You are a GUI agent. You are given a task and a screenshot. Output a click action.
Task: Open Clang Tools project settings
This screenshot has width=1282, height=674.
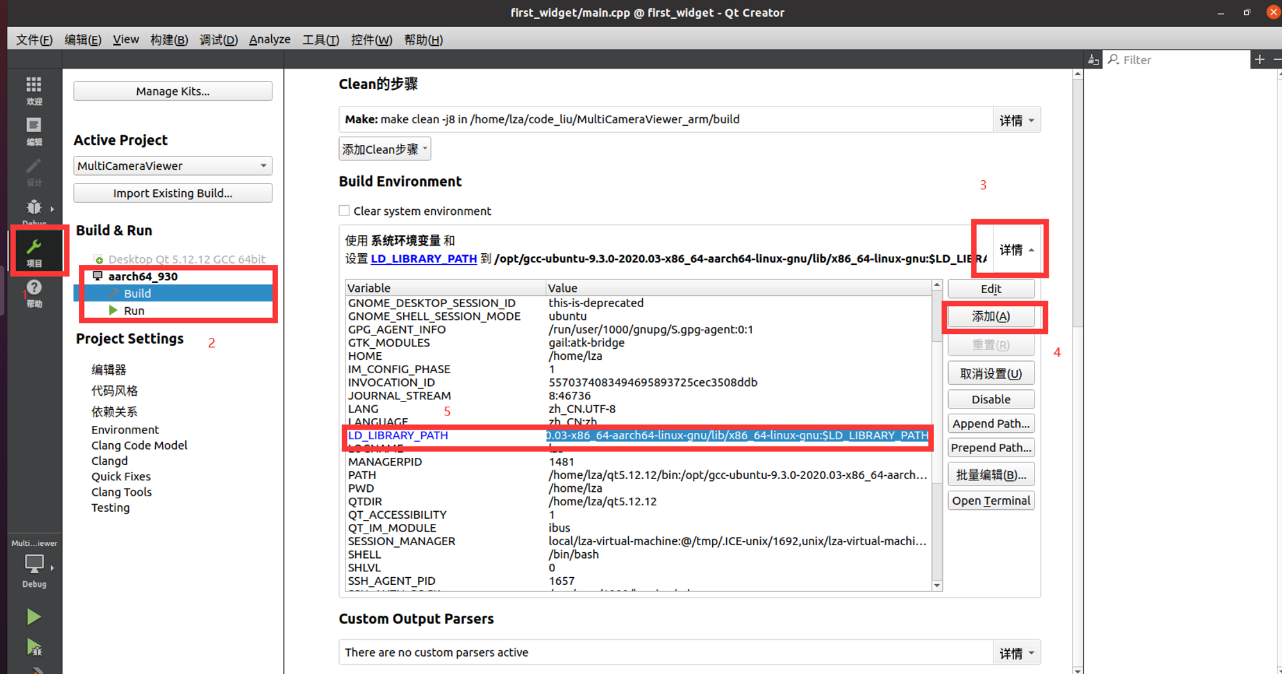[x=121, y=492]
